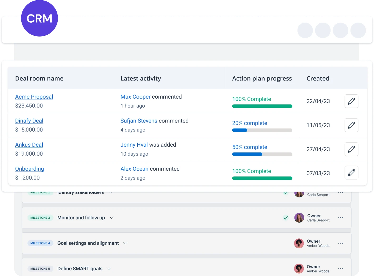Open the three-dot menu for Monitor and follow up
The height and width of the screenshot is (276, 374).
(x=341, y=218)
